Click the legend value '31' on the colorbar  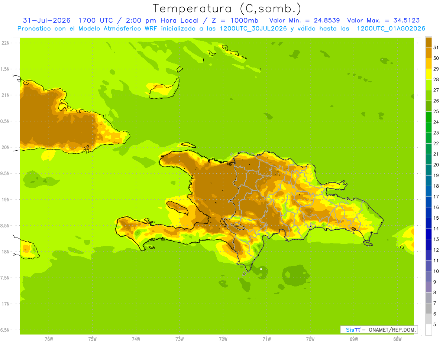436,47
